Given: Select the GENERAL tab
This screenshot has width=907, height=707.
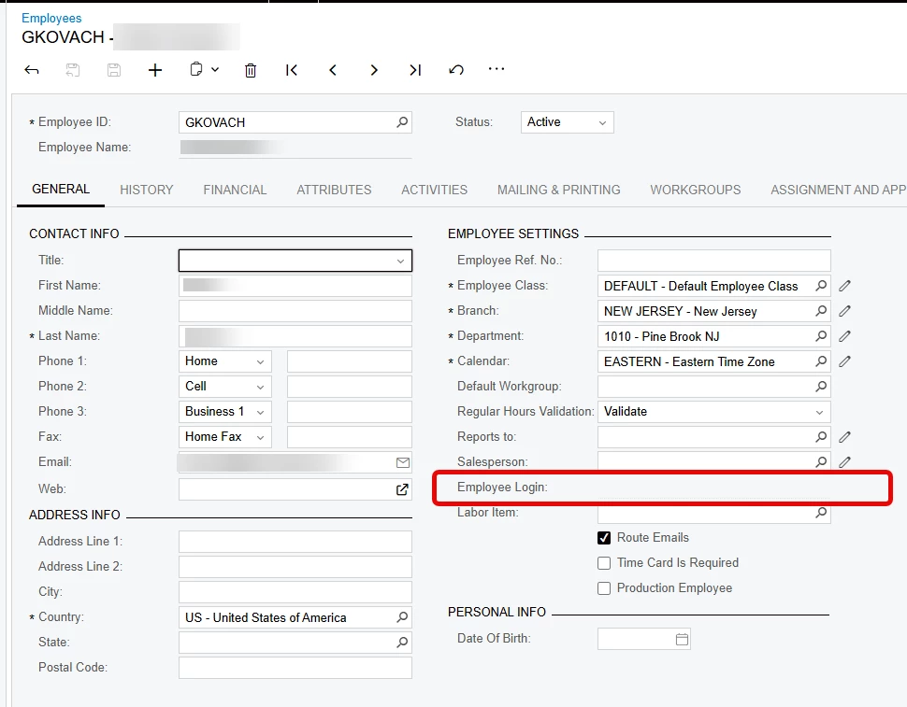Looking at the screenshot, I should pyautogui.click(x=61, y=190).
